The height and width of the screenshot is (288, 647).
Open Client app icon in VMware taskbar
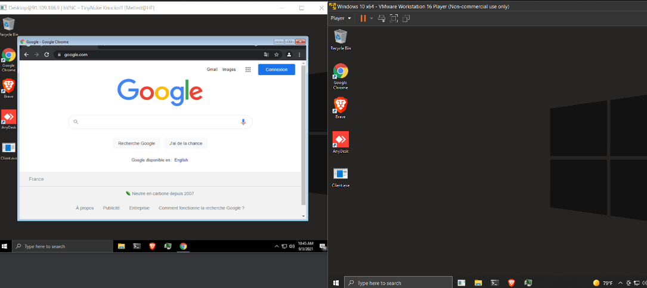tap(462, 283)
